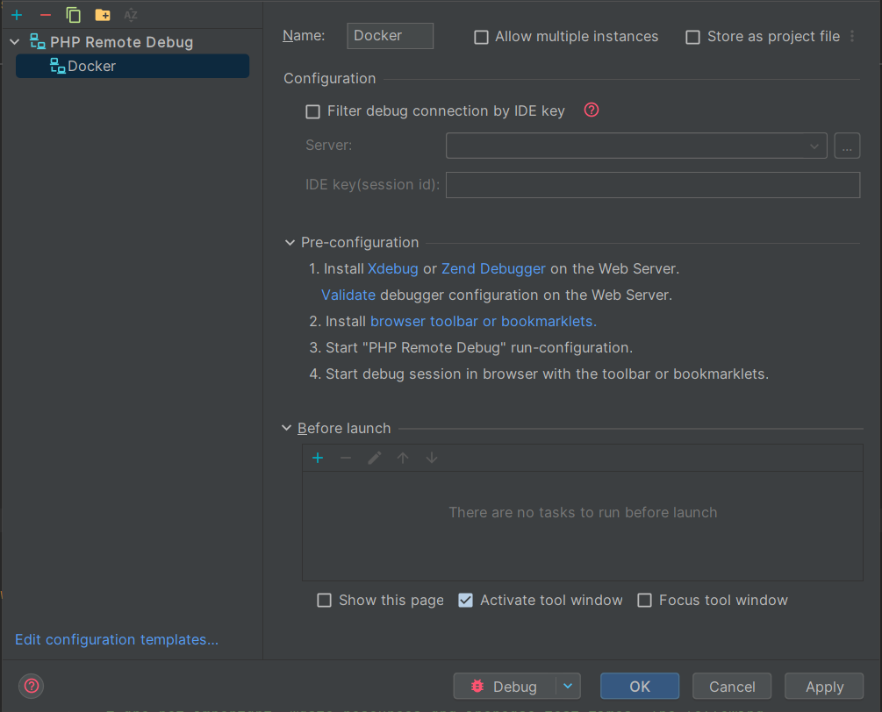Create a new configuration folder
Screen dimensions: 882x712
click(103, 15)
